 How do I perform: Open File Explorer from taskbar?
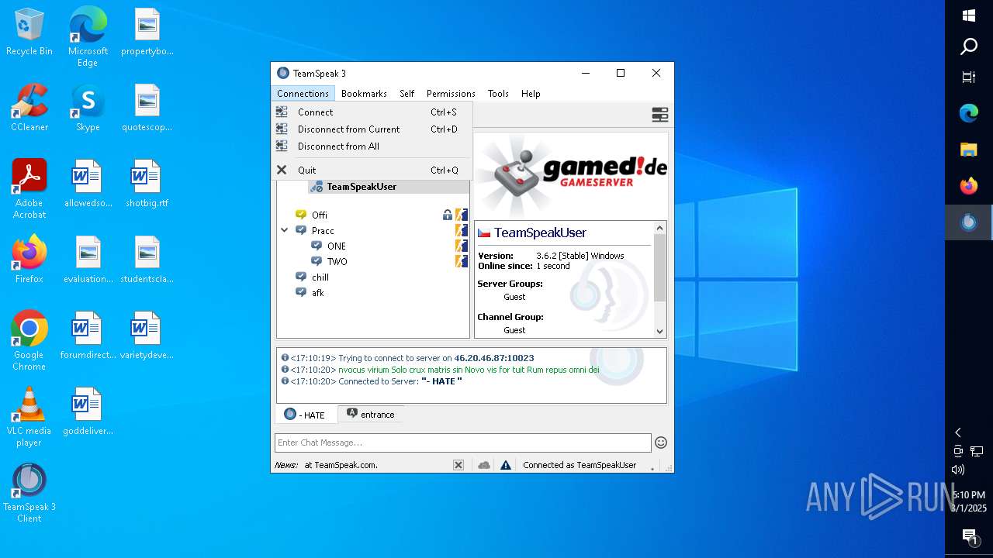[969, 150]
